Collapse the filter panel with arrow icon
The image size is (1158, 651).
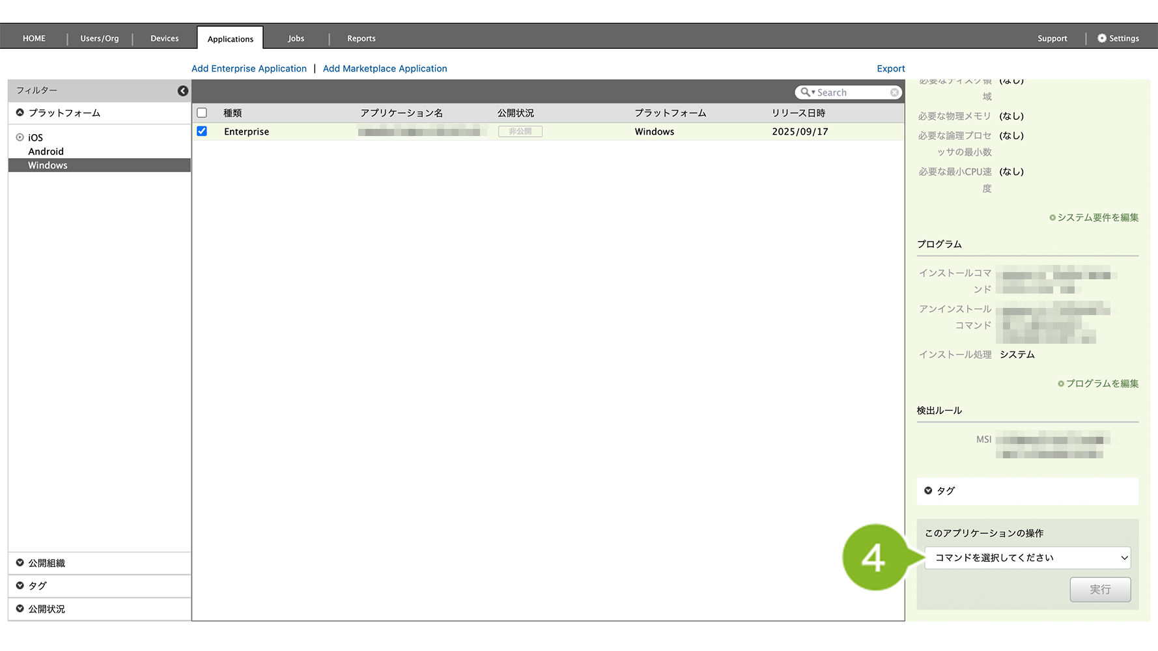pyautogui.click(x=183, y=91)
